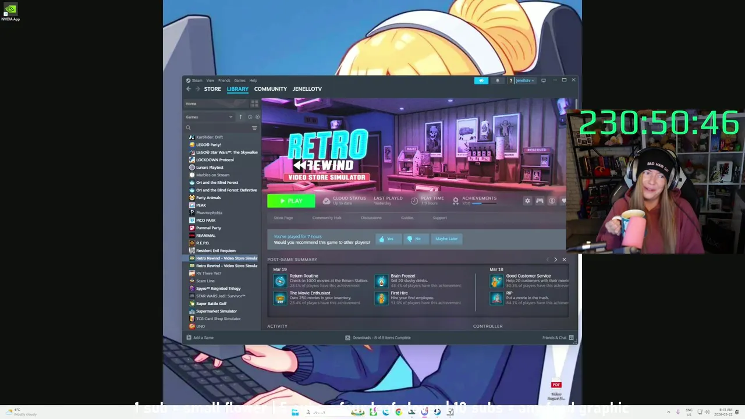Click the sort ascending arrow beside Games
The height and width of the screenshot is (419, 745).
pyautogui.click(x=240, y=117)
